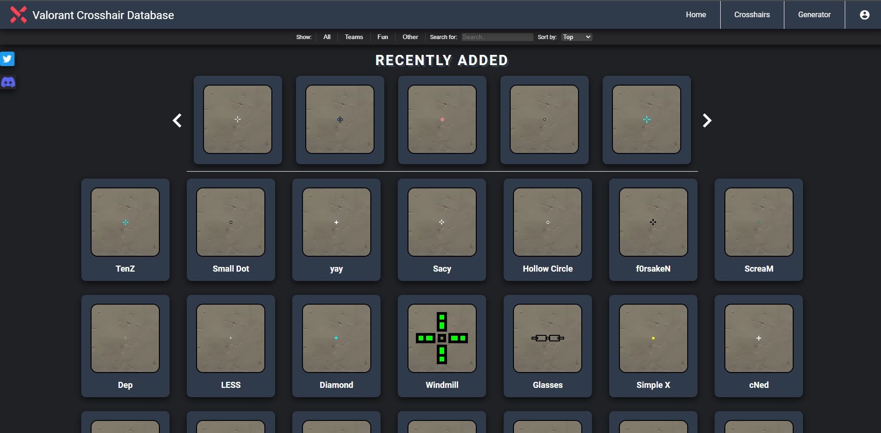Viewport: 881px width, 433px height.
Task: Open the Dep crosshair card
Action: (125, 346)
